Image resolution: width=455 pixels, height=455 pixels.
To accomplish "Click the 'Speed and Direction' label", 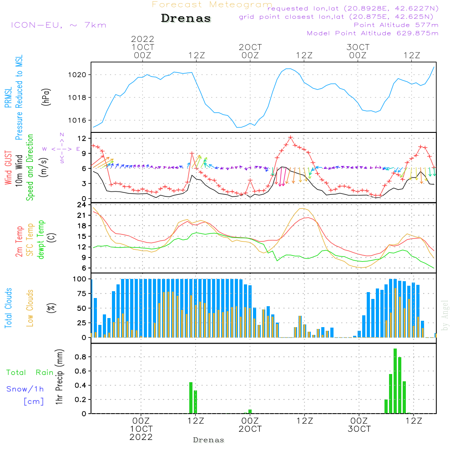I will click(x=30, y=167).
